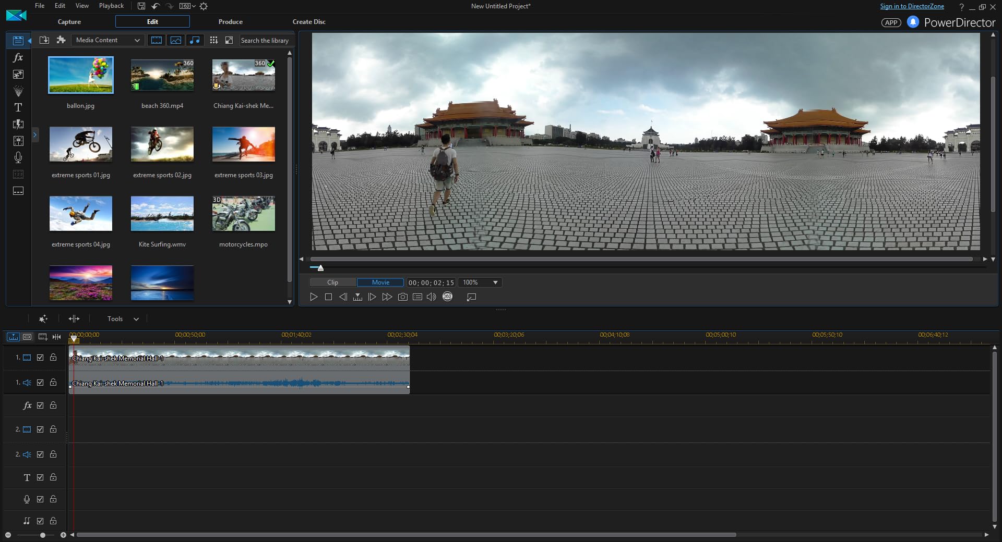The height and width of the screenshot is (542, 1002).
Task: Open the Title Room in the sidebar
Action: click(18, 107)
